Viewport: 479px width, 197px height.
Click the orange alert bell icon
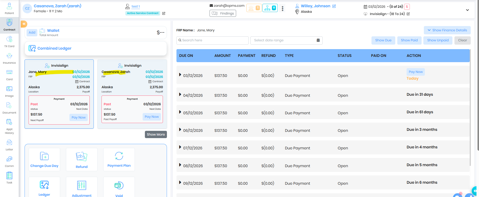pyautogui.click(x=254, y=8)
